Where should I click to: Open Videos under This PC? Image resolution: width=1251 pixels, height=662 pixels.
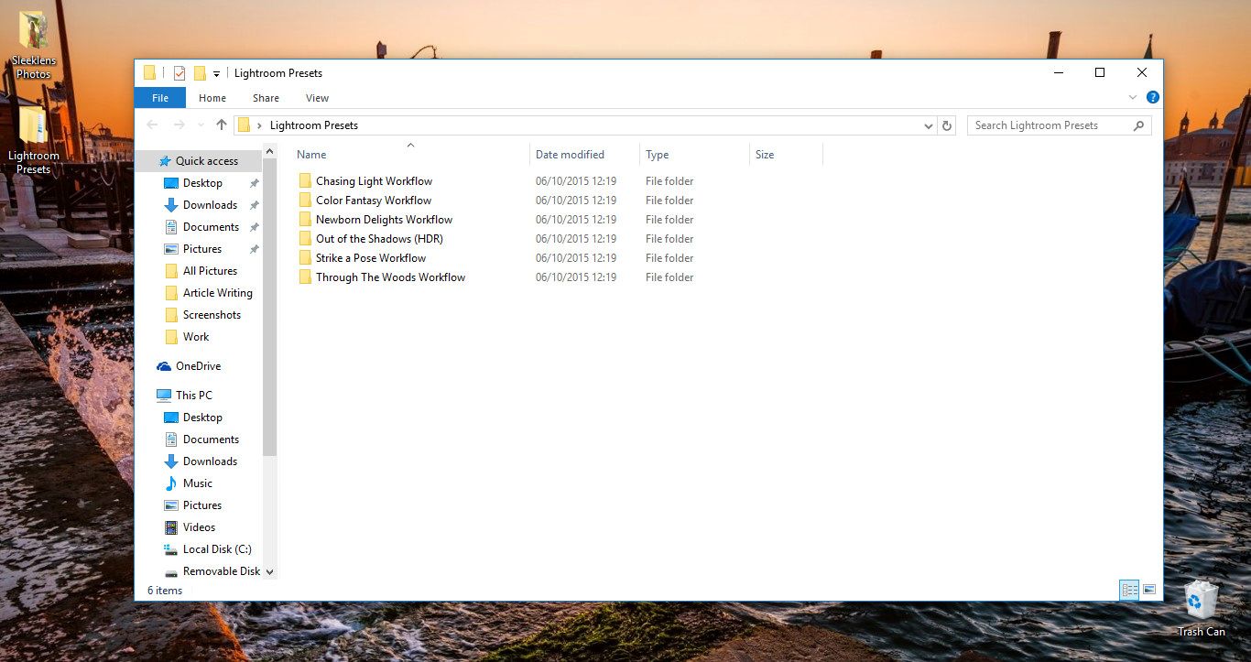click(x=199, y=527)
